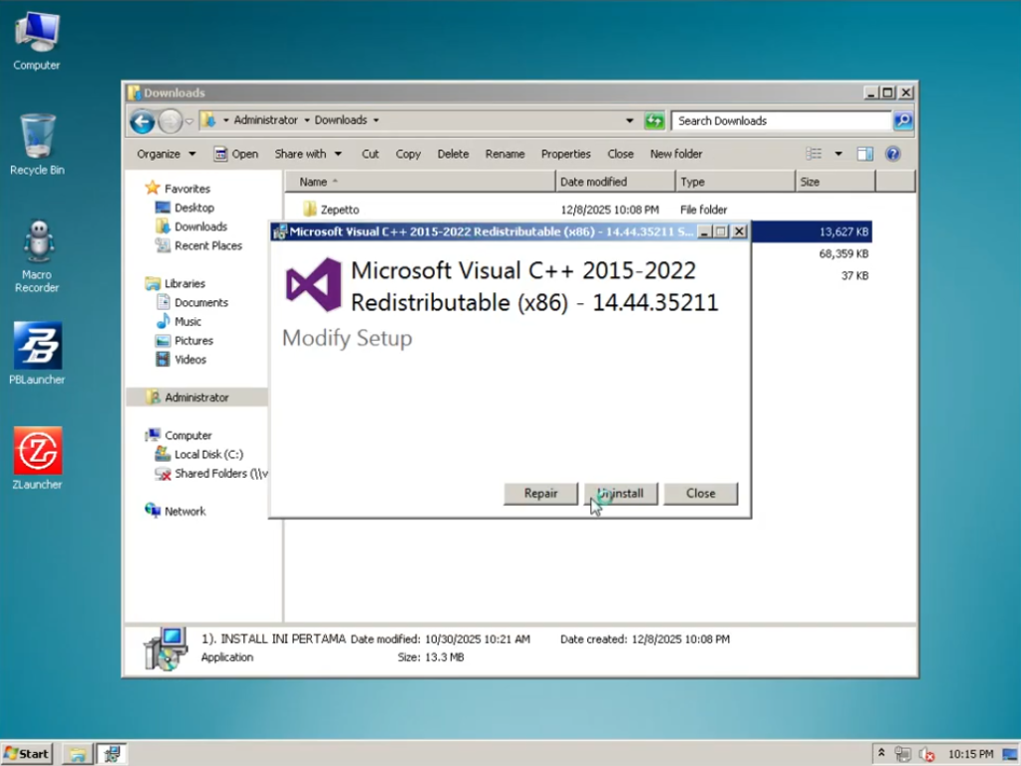Screen dimensions: 1021x766
Task: Open the Share with dropdown
Action: pos(308,154)
